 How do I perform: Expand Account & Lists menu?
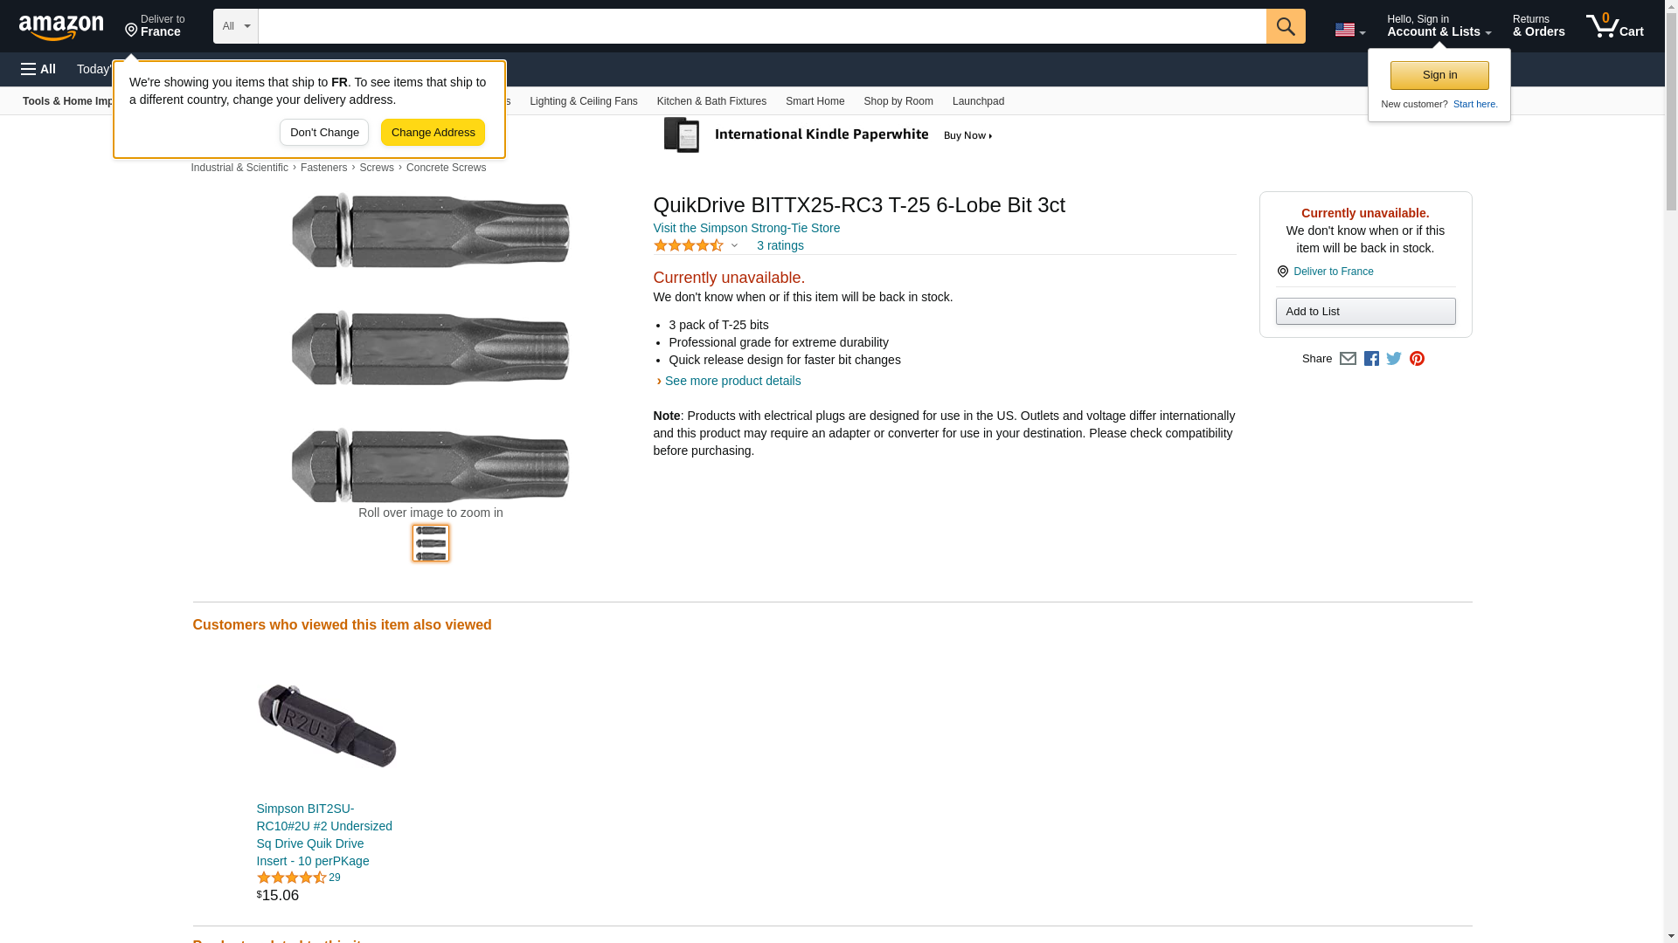point(1439,26)
